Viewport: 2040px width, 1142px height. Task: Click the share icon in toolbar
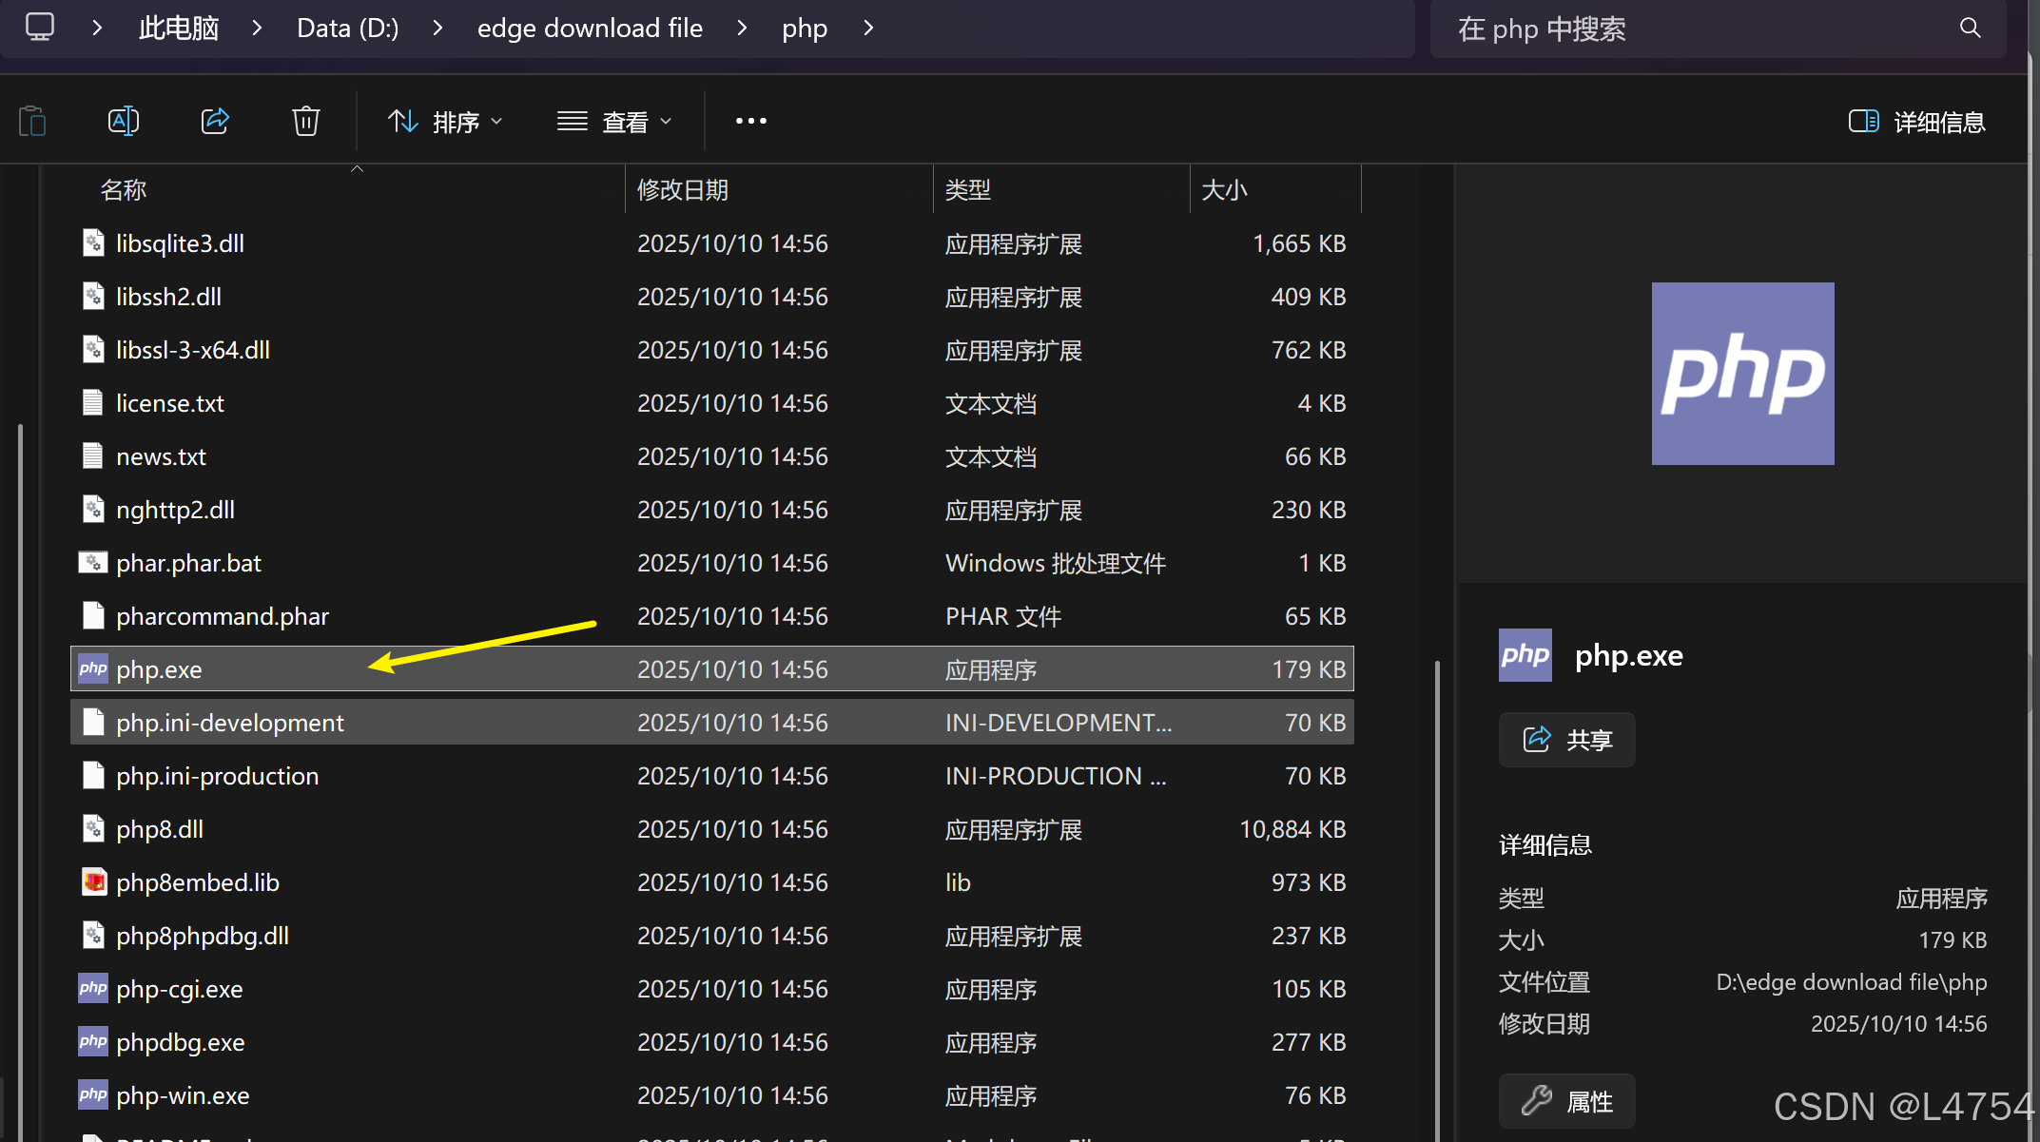(215, 122)
